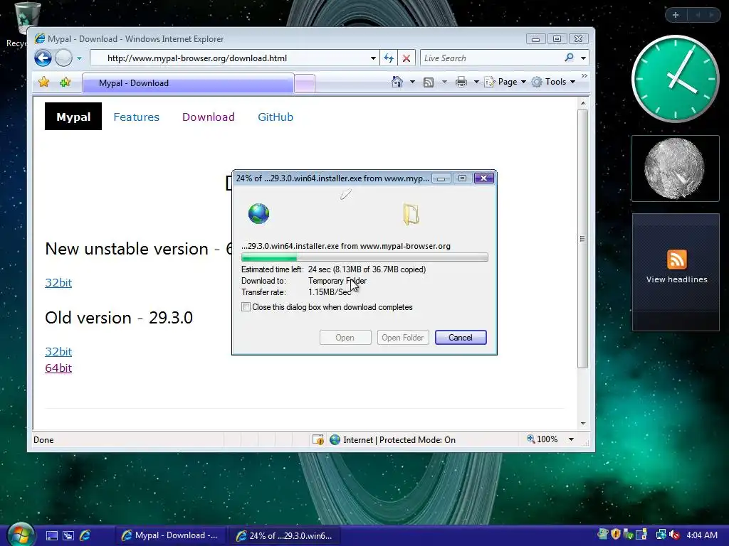Expand the Home button dropdown arrow
This screenshot has height=546, width=729.
click(412, 82)
